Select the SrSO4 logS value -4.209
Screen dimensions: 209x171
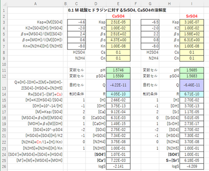[192, 166]
